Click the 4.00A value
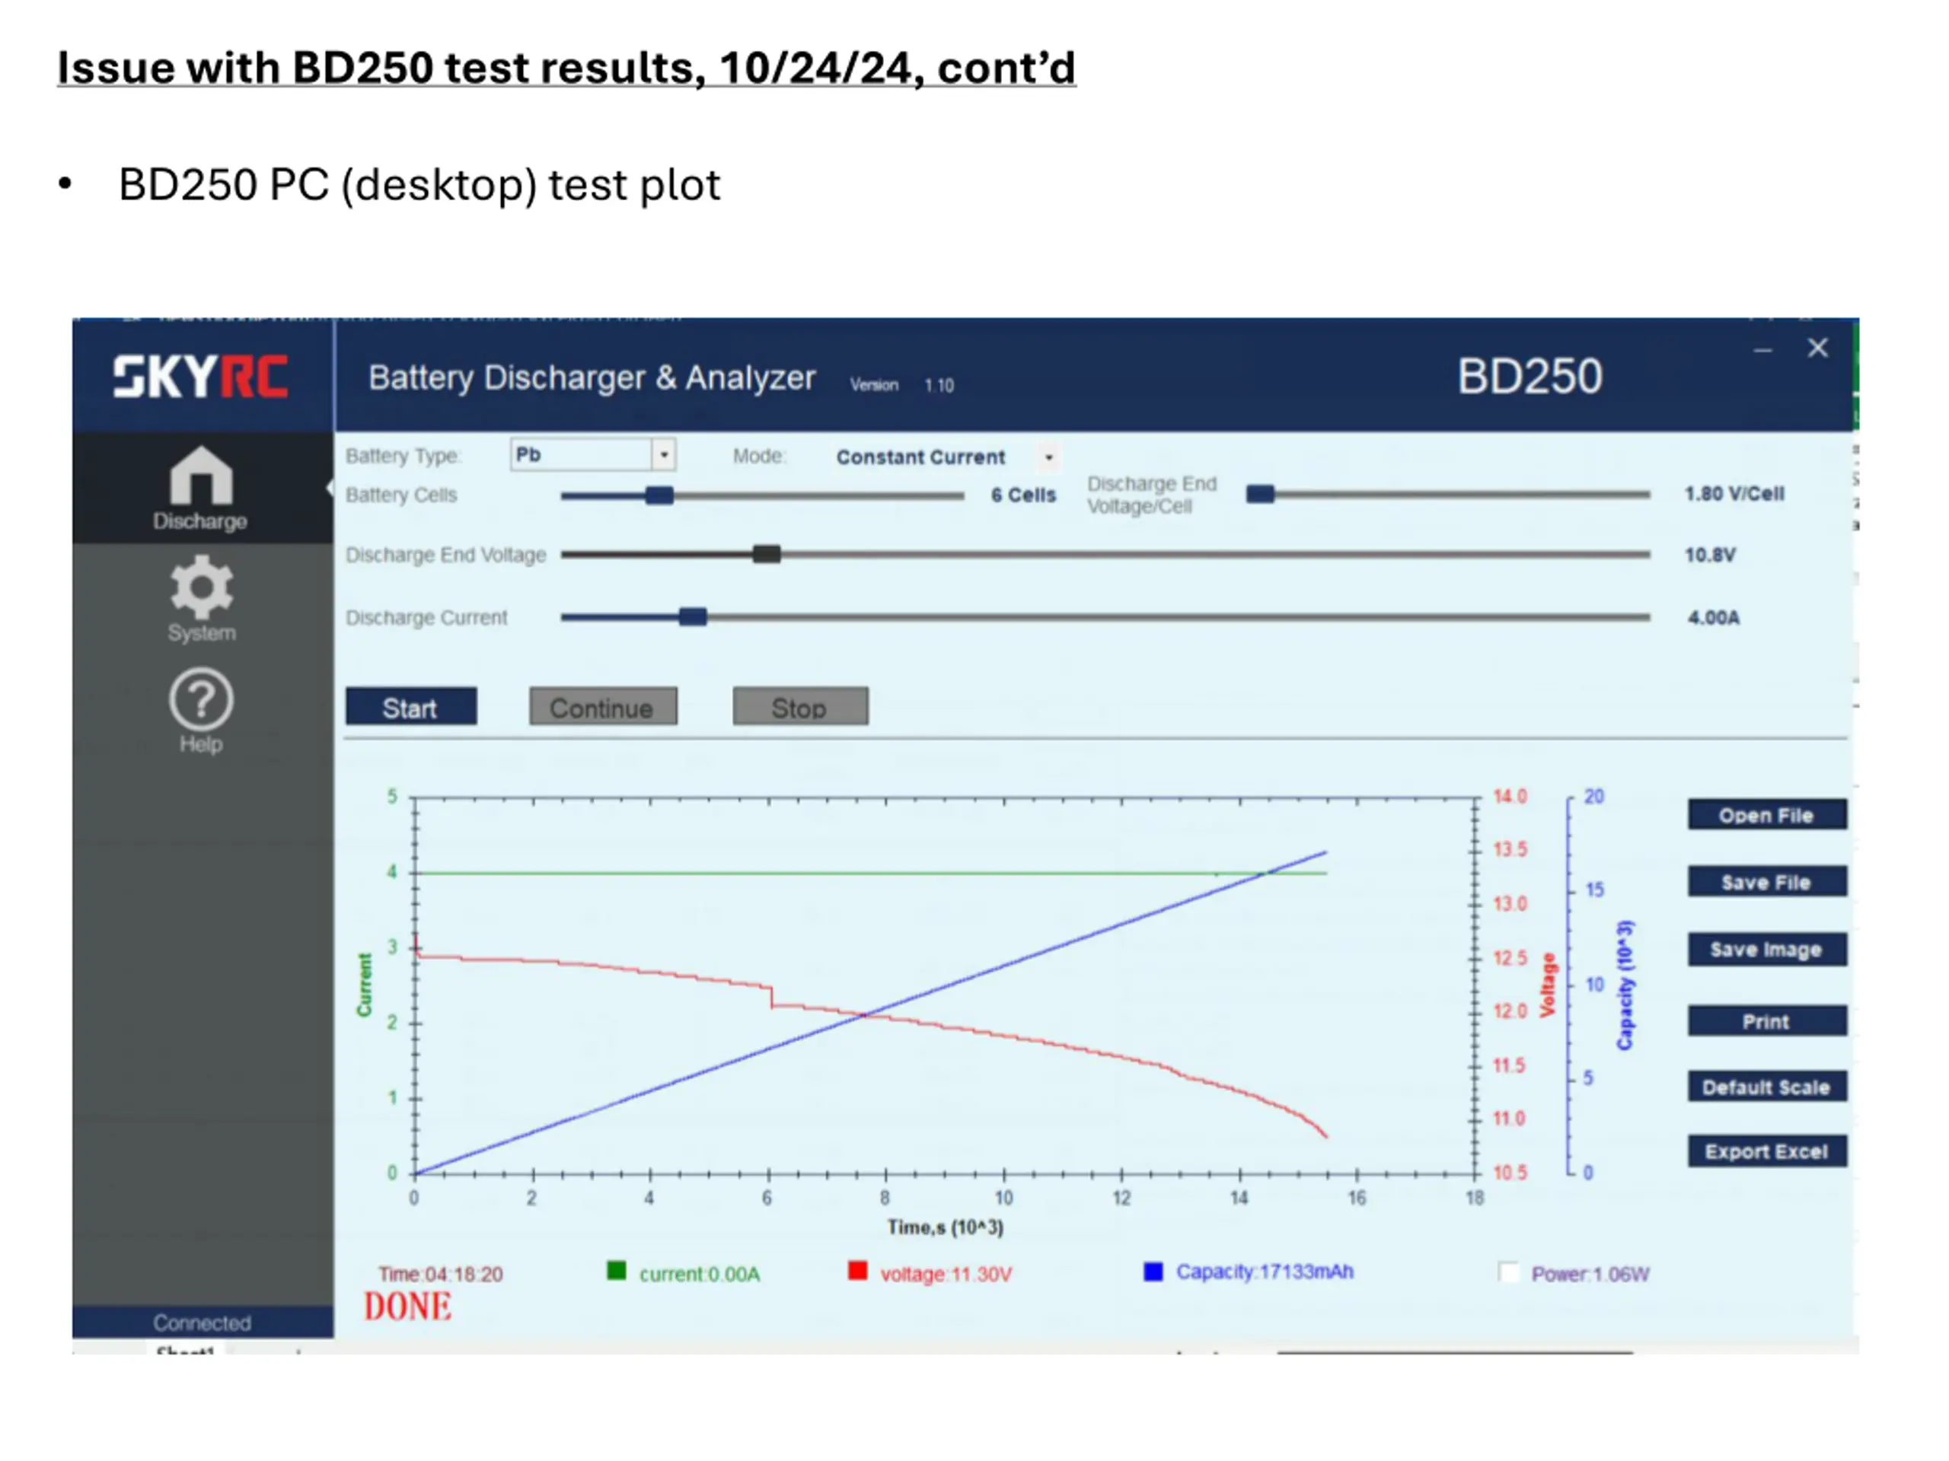The height and width of the screenshot is (1461, 1949). 1714,617
